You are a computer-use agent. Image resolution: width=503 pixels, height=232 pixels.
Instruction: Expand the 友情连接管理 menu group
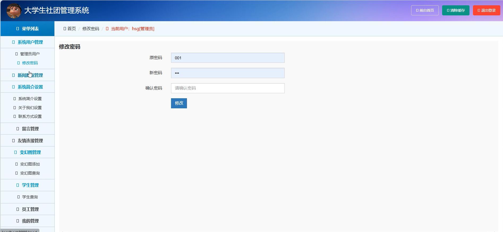coord(27,141)
